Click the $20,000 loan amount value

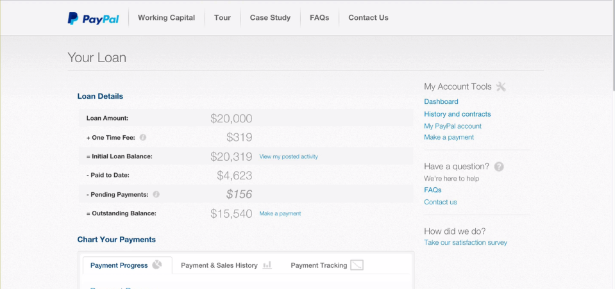232,119
